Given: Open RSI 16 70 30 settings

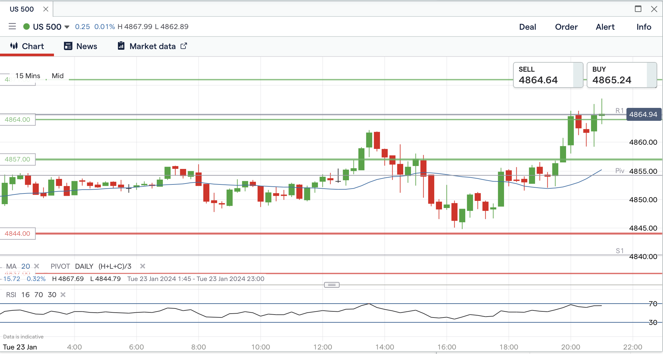Looking at the screenshot, I should coord(31,295).
